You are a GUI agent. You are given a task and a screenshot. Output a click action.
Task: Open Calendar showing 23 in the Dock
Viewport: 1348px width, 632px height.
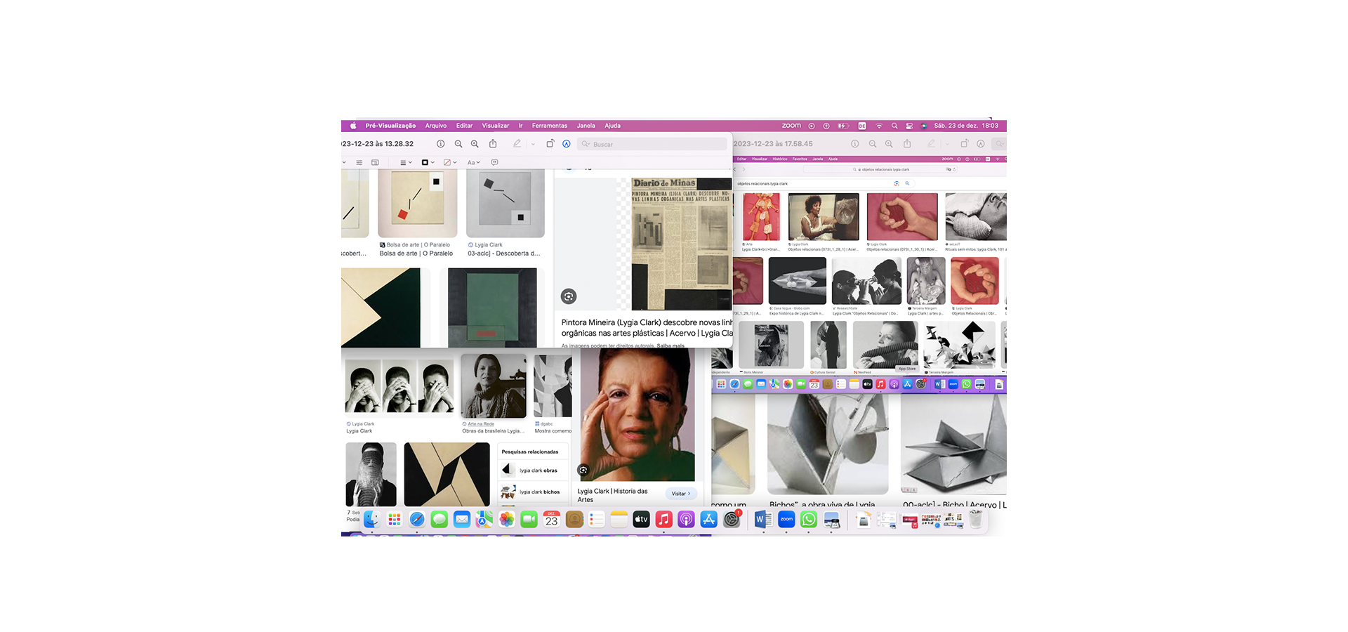[552, 520]
